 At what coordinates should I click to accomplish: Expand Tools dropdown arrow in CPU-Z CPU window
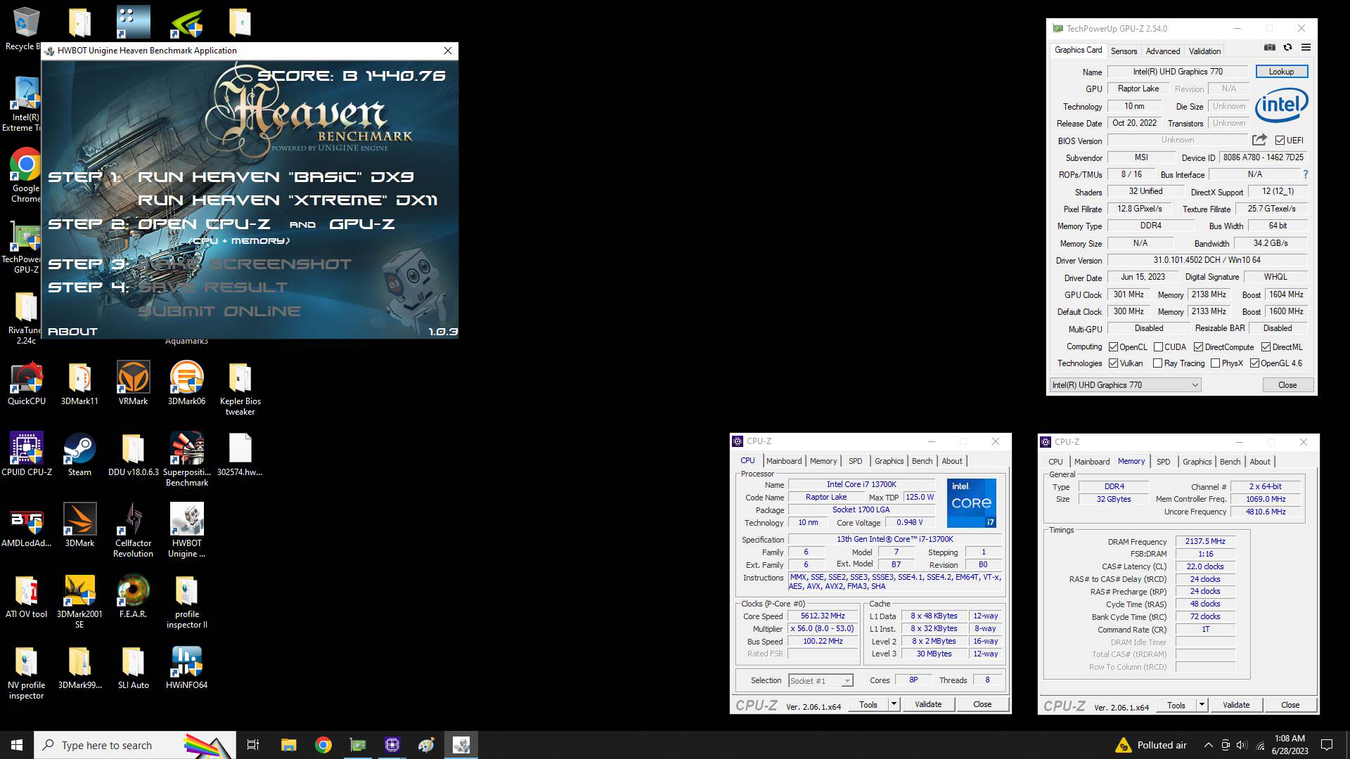coord(894,704)
